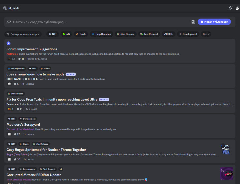Toggle the Mod Release tag filter
This screenshot has width=240, height=184.
click(125, 34)
